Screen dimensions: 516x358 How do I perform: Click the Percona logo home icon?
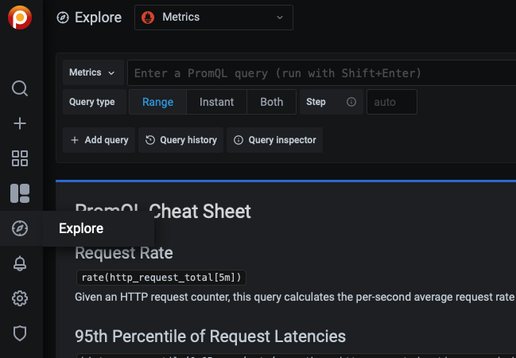tap(21, 18)
